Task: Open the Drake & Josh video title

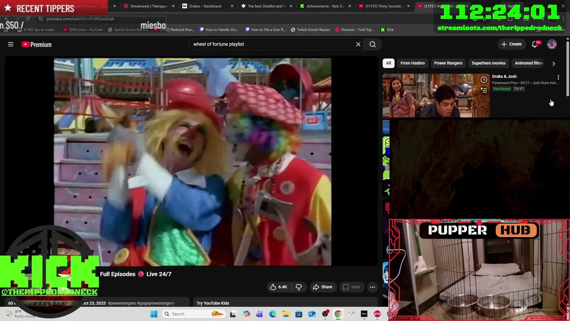Action: 504,76
